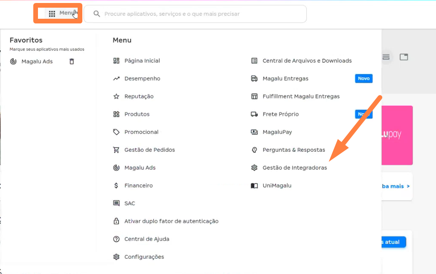
Task: Click the Menu grid icon button
Action: (x=52, y=14)
